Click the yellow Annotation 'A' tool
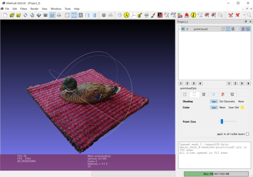 click(126, 15)
